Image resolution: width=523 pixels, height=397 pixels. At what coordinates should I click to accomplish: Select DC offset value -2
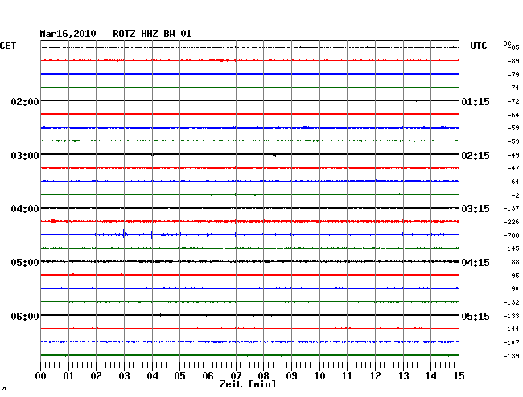pyautogui.click(x=515, y=195)
